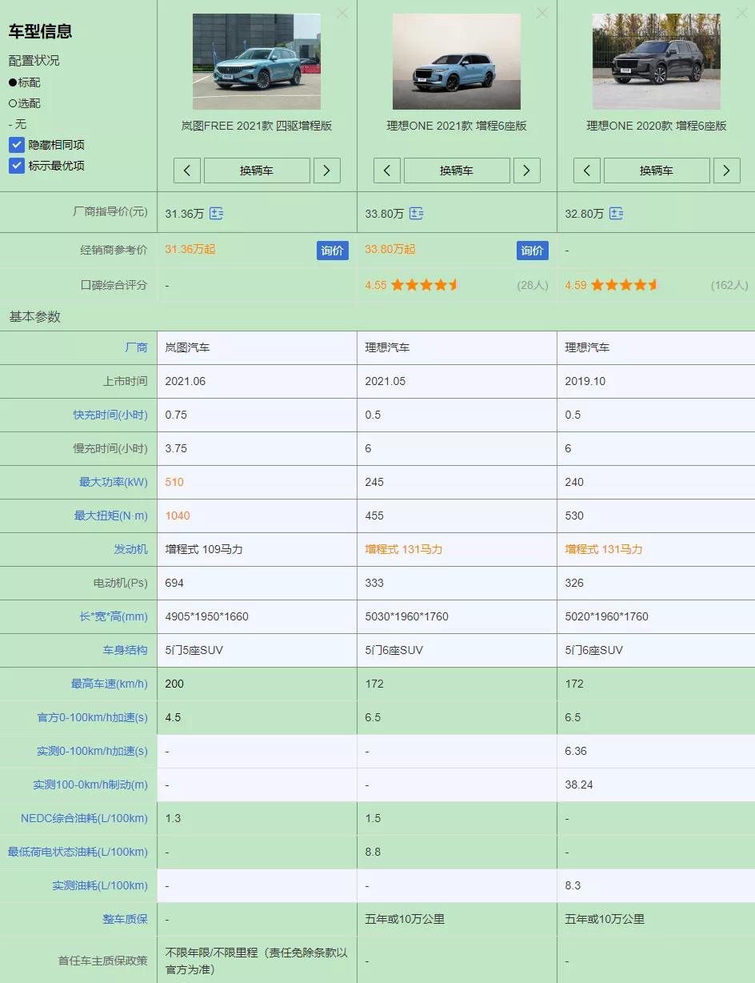The image size is (755, 983).
Task: Click 询价 button for 31.36万起
Action: [333, 251]
